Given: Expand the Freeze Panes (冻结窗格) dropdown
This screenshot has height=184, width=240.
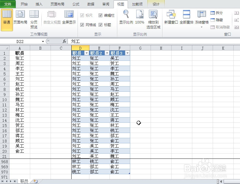Looking at the screenshot, I should pos(201,27).
